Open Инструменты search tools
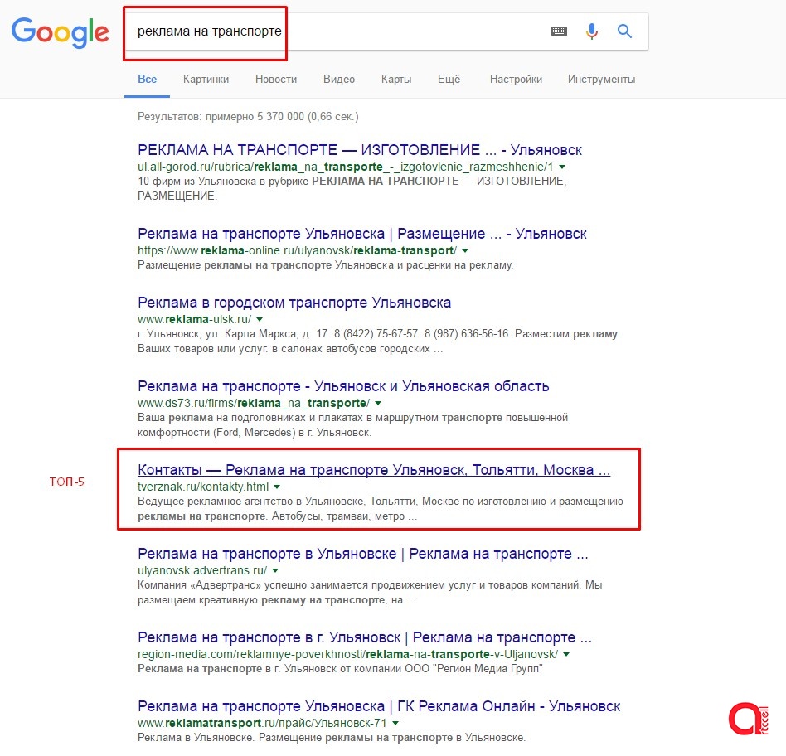Image resolution: width=786 pixels, height=756 pixels. pos(602,80)
